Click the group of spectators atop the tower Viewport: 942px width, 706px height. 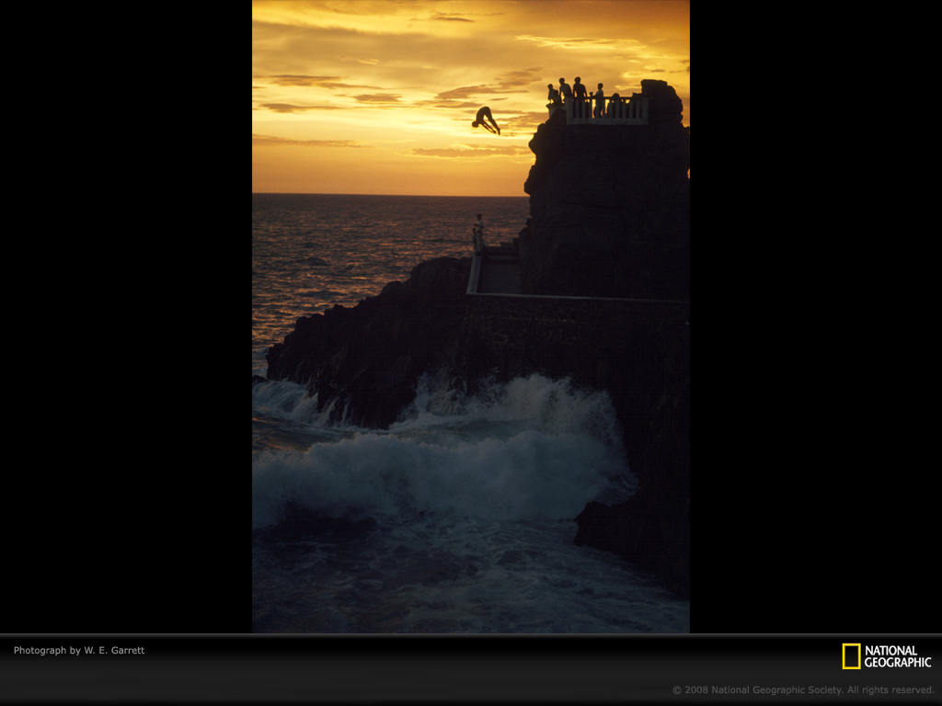[x=574, y=93]
